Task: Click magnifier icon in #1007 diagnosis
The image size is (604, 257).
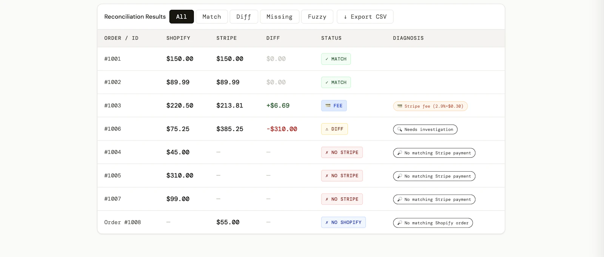Action: [400, 200]
